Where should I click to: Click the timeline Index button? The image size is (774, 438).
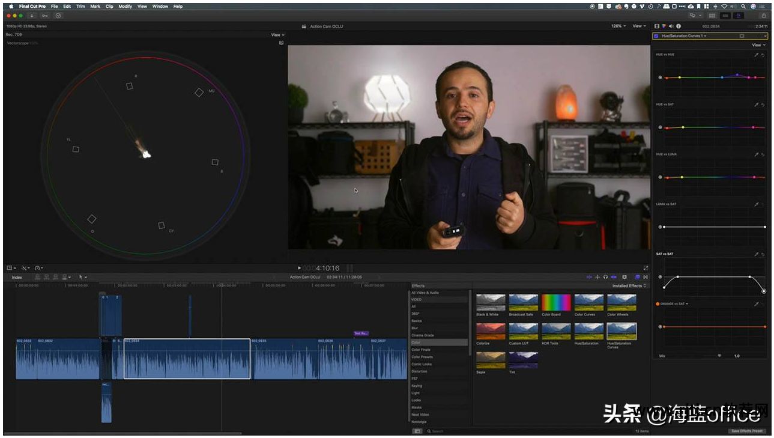pos(17,278)
